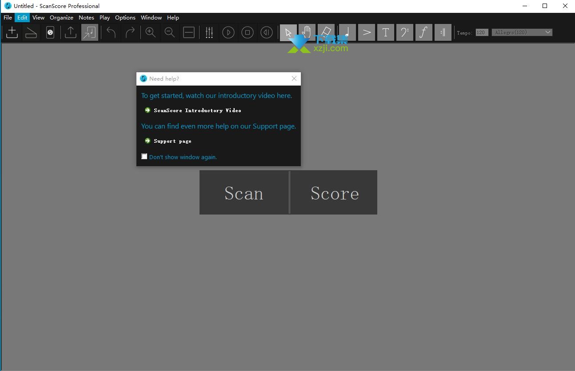Select the arrow pointer tool
The width and height of the screenshot is (575, 371).
point(288,32)
